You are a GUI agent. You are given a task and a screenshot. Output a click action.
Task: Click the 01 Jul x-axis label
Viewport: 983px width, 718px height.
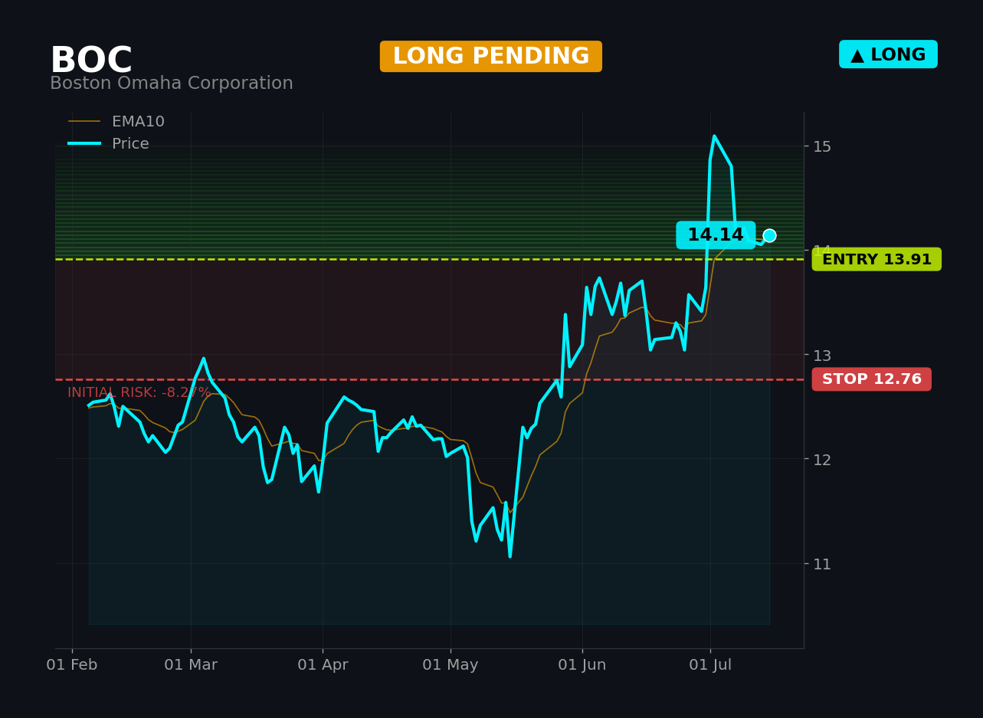coord(710,665)
